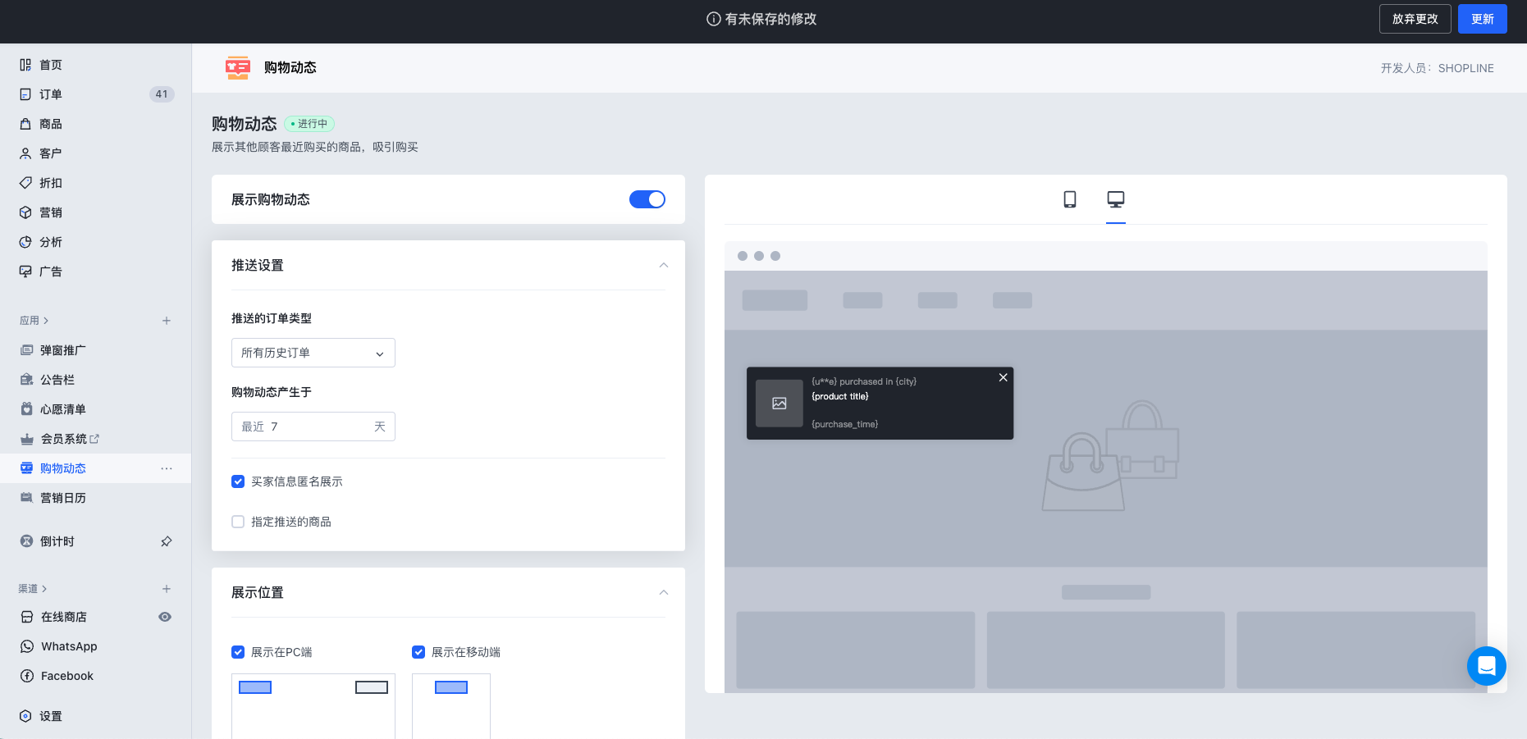Toggle the 展示购物动态 switch off
1527x739 pixels.
[647, 199]
